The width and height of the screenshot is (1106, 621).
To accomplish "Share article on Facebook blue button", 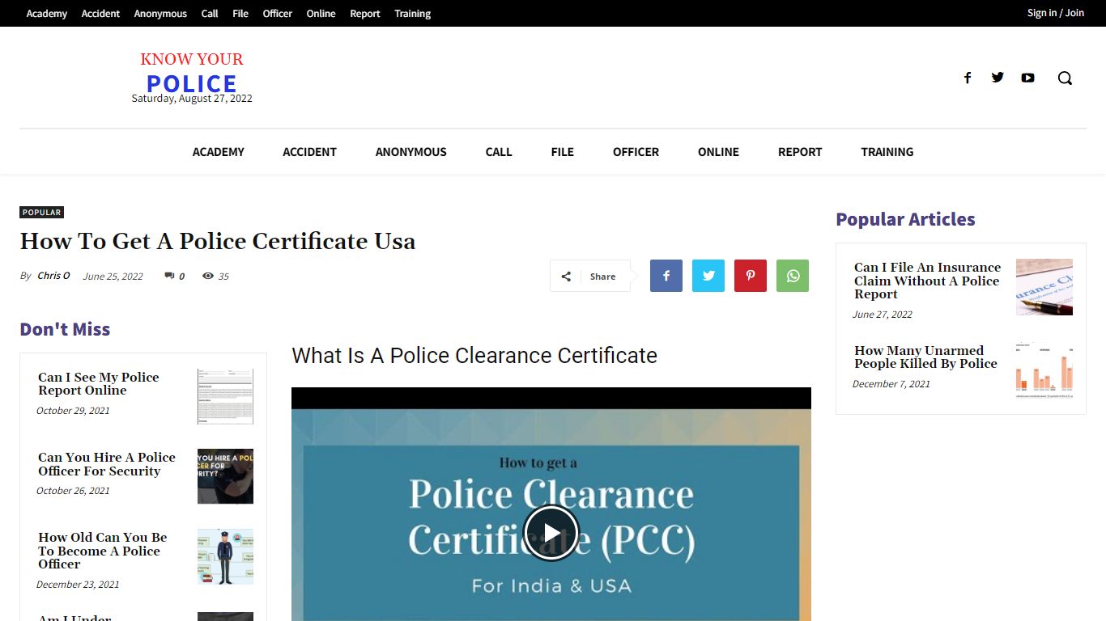I will tap(666, 276).
